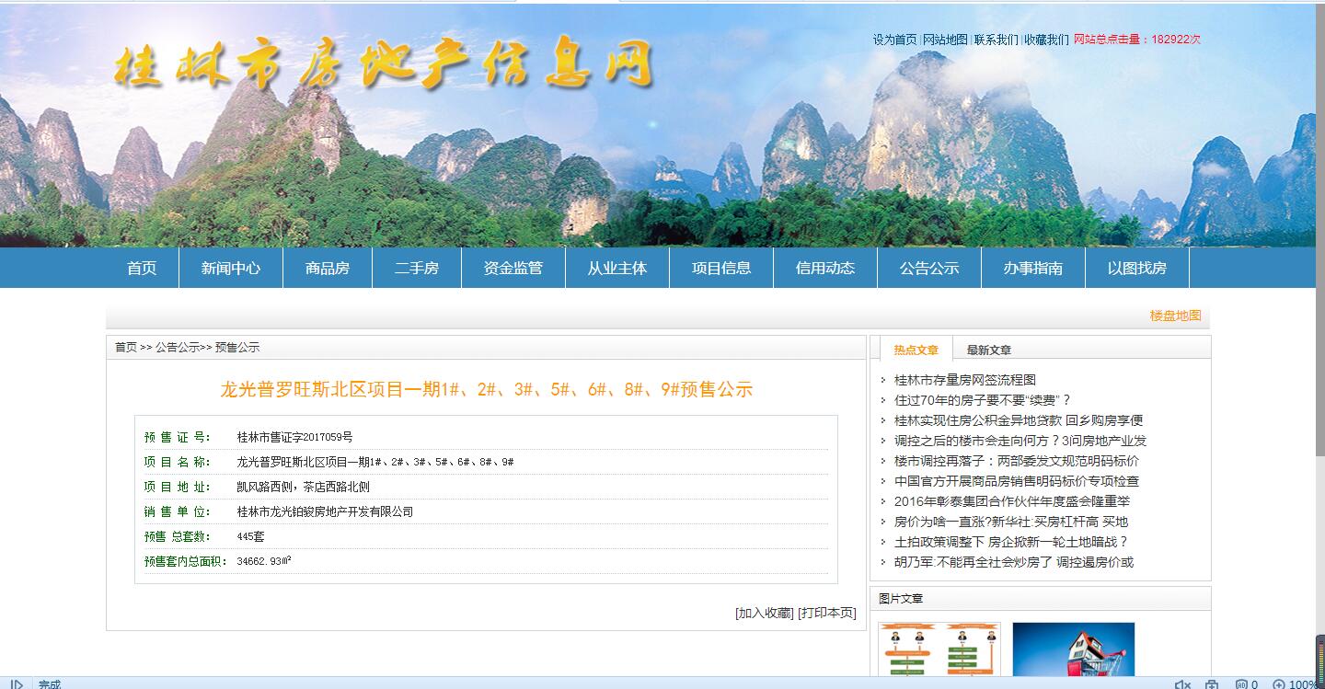Click the 加入收藏 link
Image resolution: width=1325 pixels, height=689 pixels.
point(765,613)
